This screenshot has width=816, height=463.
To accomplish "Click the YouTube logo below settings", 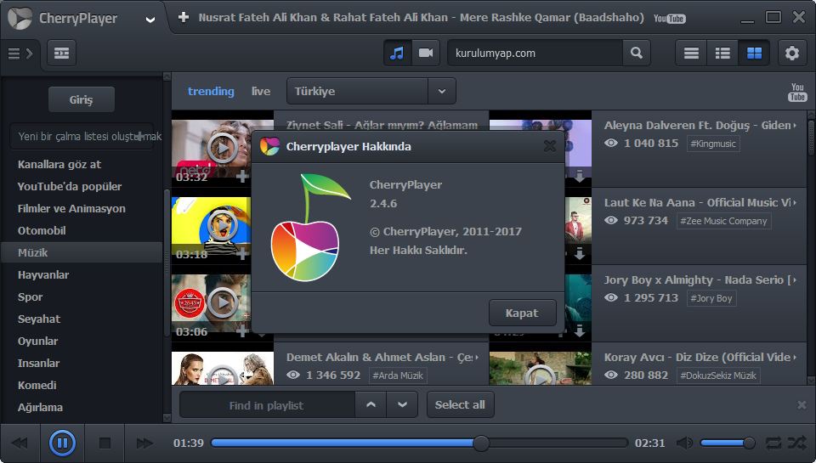I will pyautogui.click(x=797, y=92).
